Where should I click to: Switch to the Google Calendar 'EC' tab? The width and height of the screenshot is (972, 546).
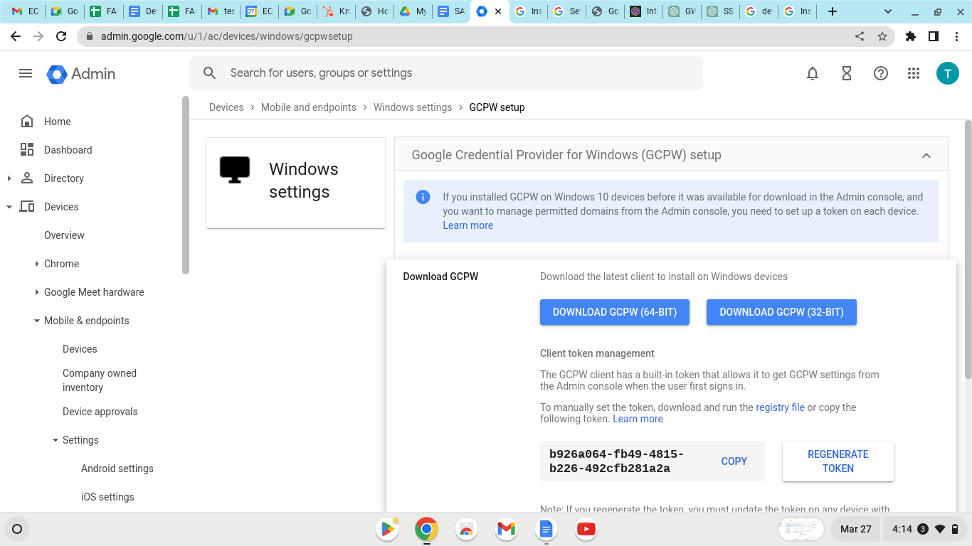pyautogui.click(x=259, y=11)
